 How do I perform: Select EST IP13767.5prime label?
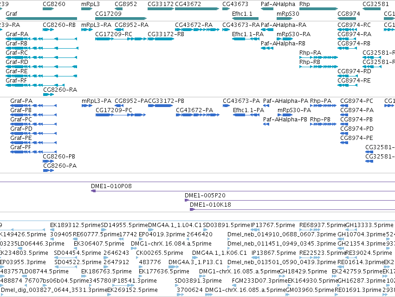point(273,225)
